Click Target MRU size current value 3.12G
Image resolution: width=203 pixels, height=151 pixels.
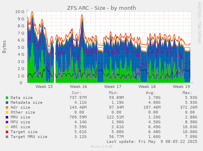point(80,137)
